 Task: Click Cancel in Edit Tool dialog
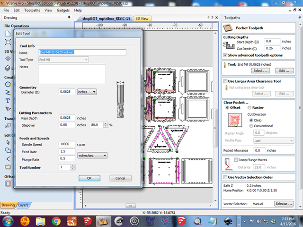click(120, 178)
